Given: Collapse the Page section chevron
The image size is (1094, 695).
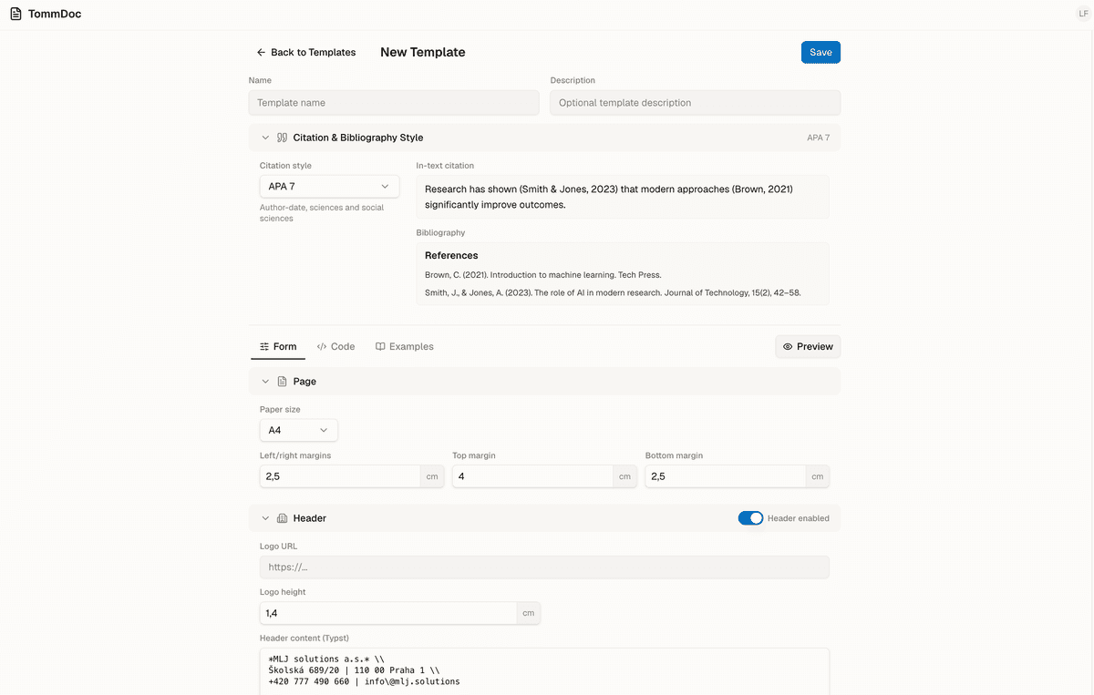Looking at the screenshot, I should click(x=265, y=382).
